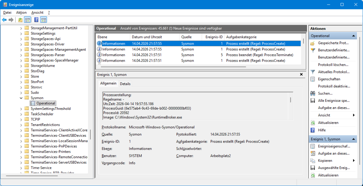The height and width of the screenshot is (186, 363).
Task: Click the Aufgabe an dieses icon under Ereignis 1
Action: click(313, 153)
